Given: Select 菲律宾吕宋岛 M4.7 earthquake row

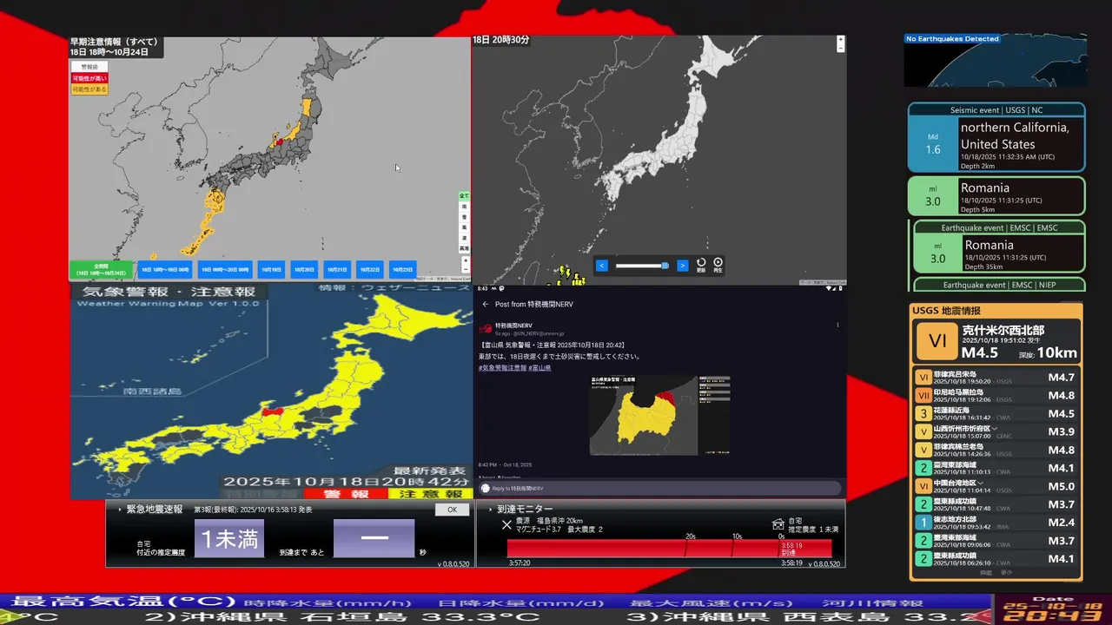Looking at the screenshot, I should pyautogui.click(x=997, y=377).
